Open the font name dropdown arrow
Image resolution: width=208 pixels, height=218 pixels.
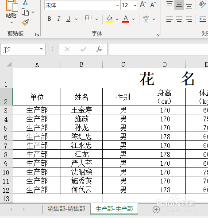pos(117,5)
